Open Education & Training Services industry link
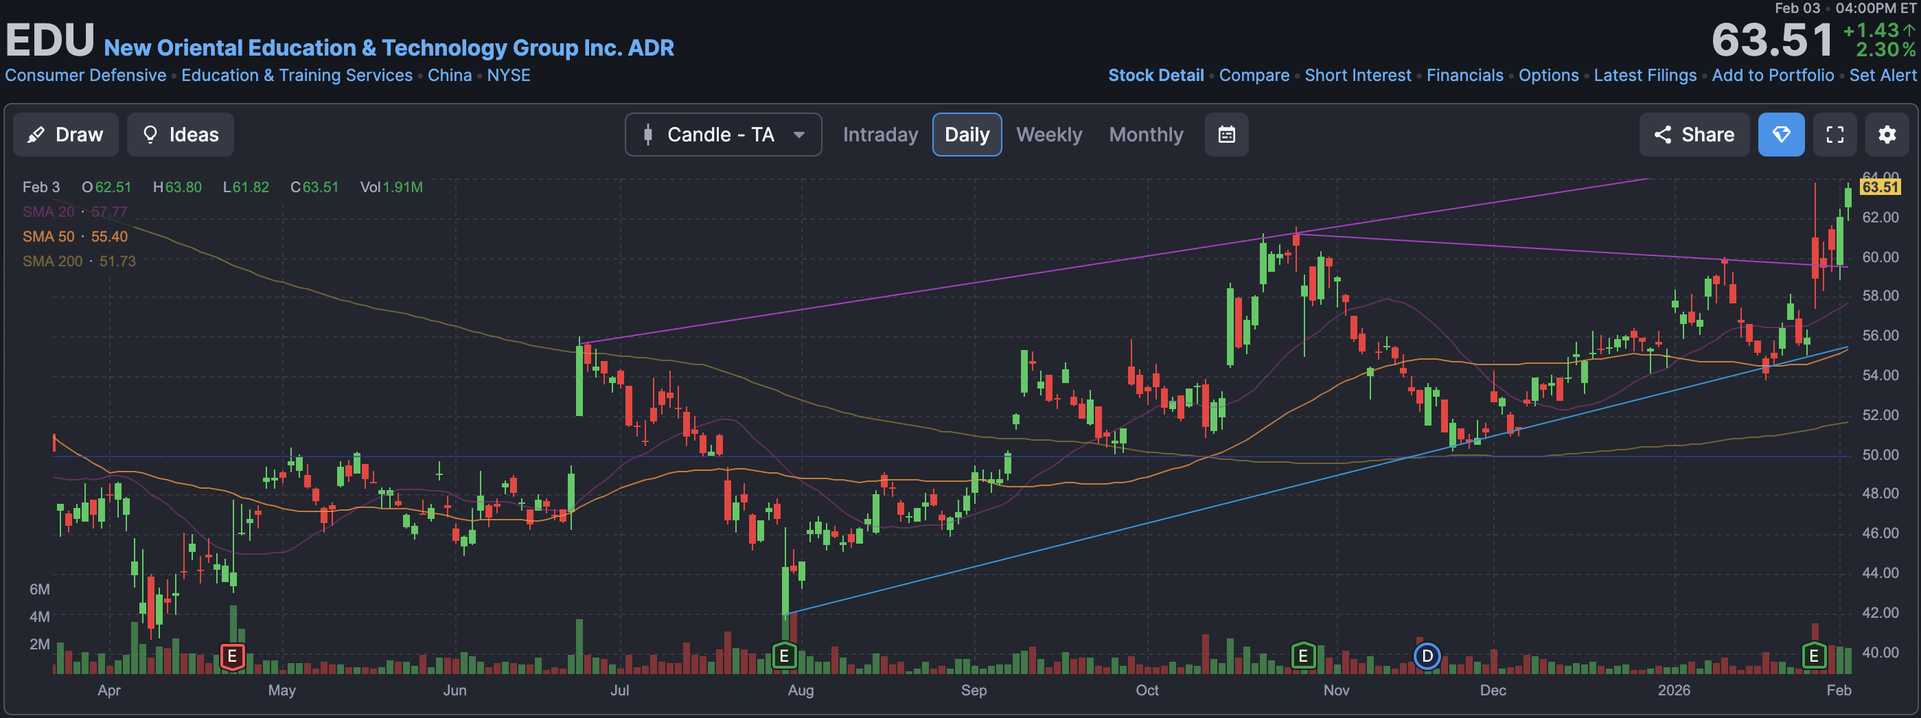Screen dimensions: 1921x718 [297, 76]
